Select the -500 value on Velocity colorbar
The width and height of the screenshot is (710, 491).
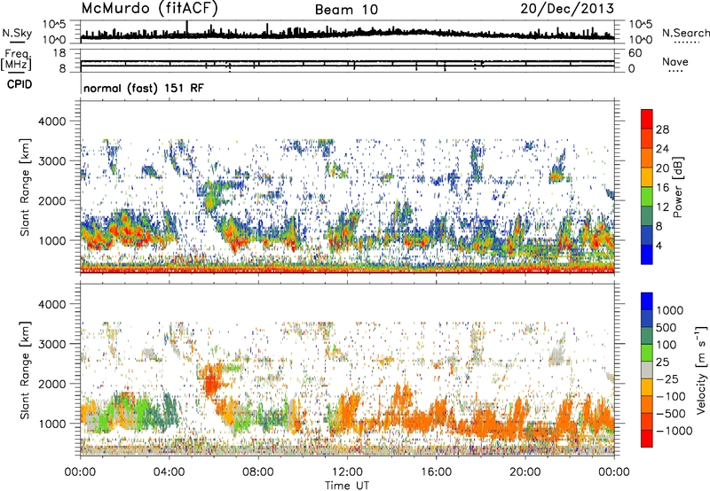coord(671,414)
